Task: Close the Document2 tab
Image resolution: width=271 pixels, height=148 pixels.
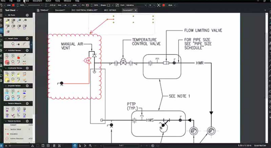Action: click(135, 10)
